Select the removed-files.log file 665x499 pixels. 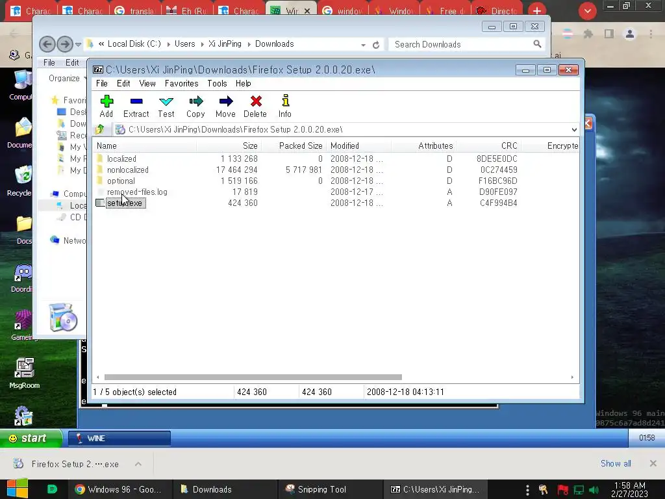coord(137,192)
